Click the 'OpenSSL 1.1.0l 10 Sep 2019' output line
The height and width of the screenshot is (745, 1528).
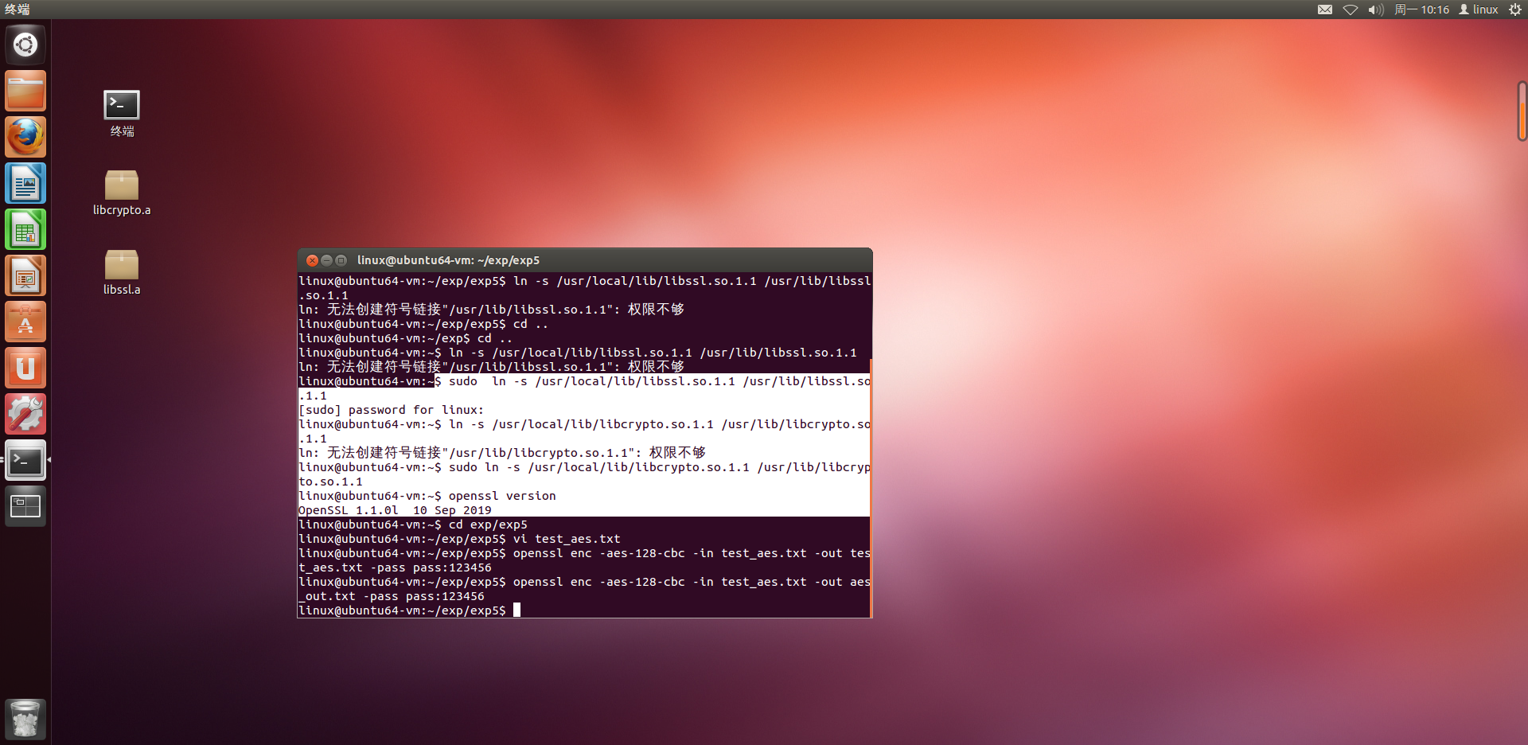[395, 510]
